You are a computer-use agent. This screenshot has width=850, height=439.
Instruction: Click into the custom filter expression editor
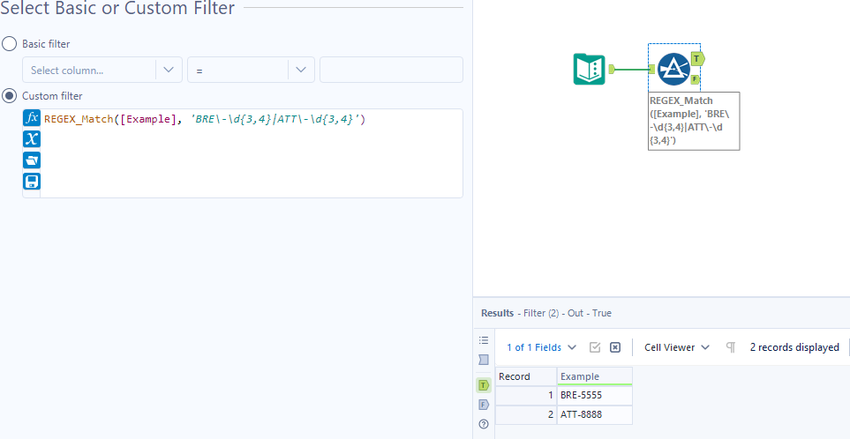252,153
